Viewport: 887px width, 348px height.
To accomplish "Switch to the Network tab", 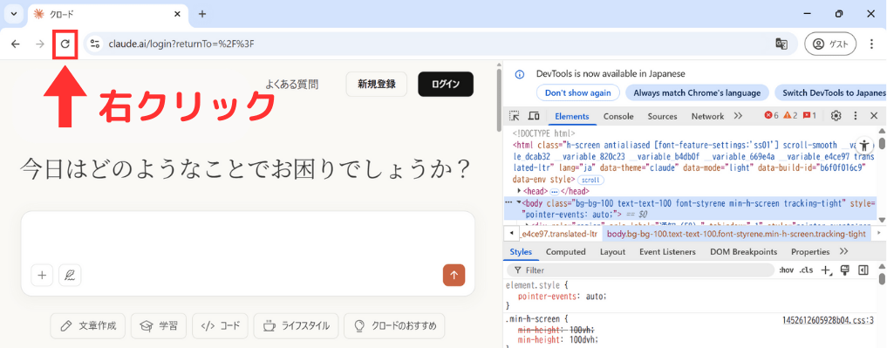I will click(707, 116).
